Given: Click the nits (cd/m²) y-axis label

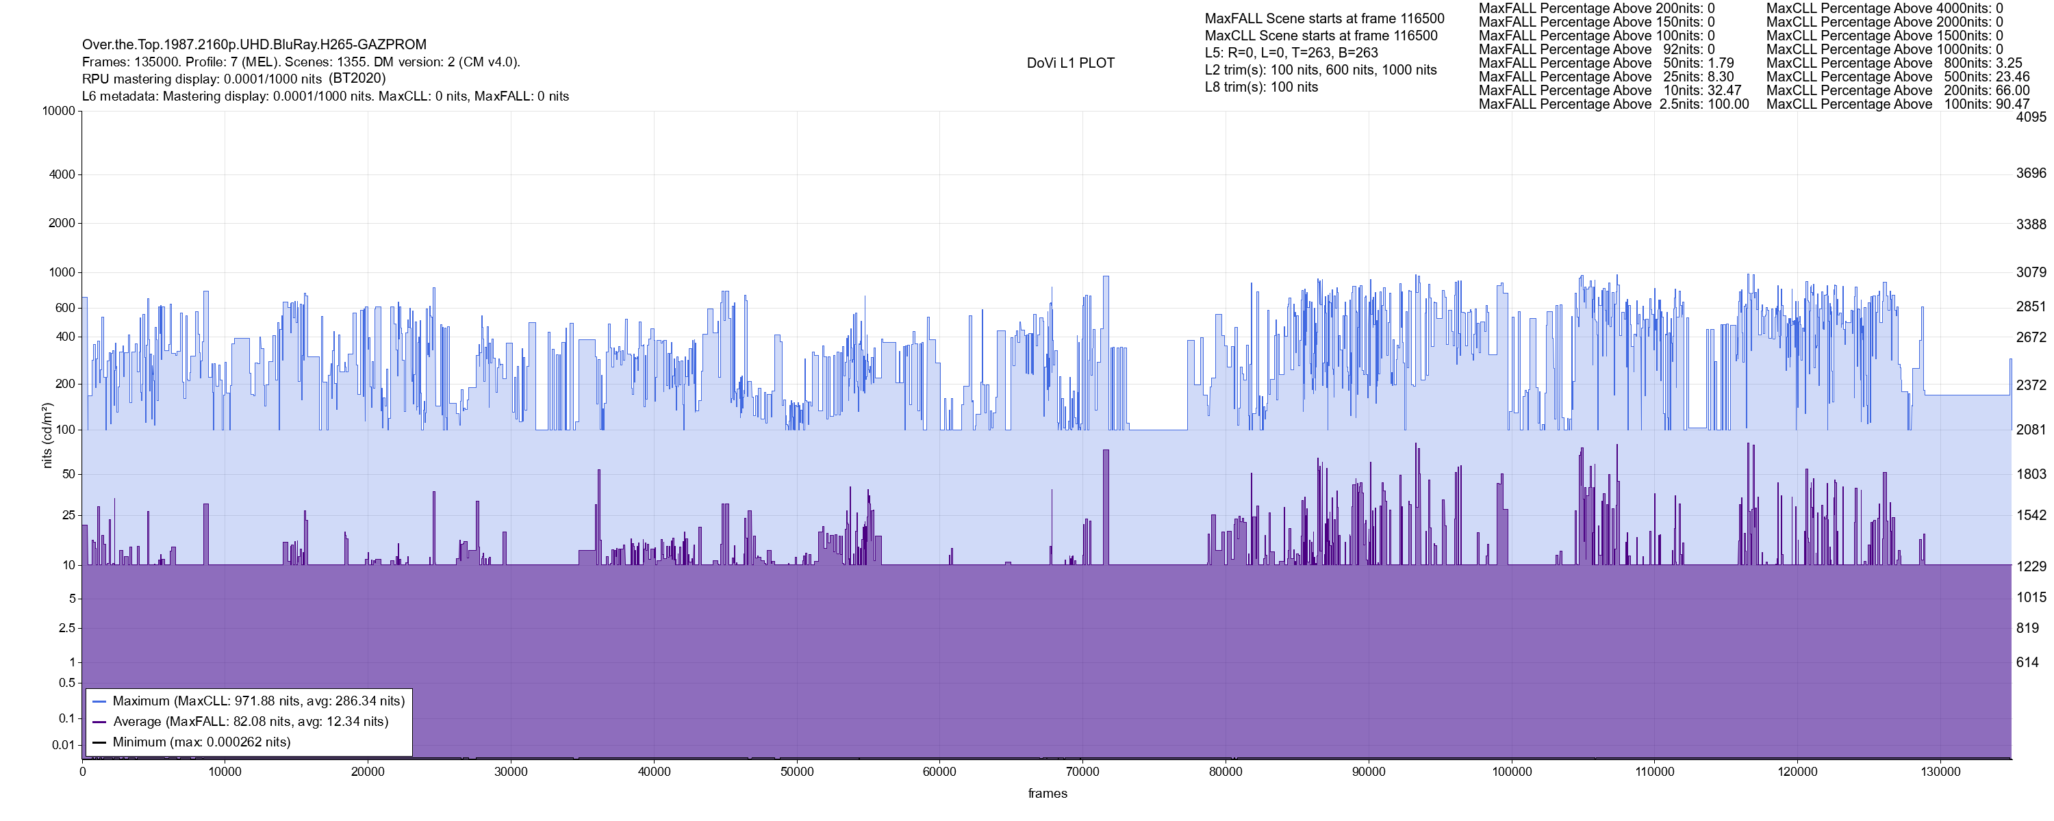Looking at the screenshot, I should pyautogui.click(x=47, y=435).
